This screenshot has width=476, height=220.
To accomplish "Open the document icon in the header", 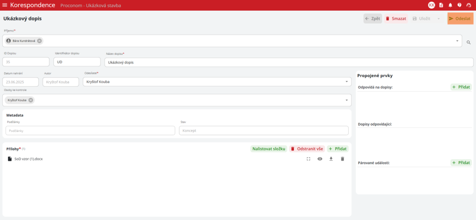I will [441, 5].
